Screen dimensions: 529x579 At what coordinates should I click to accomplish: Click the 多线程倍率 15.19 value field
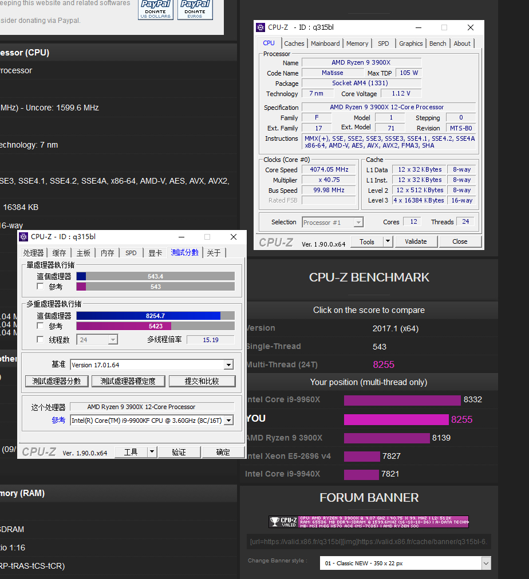pyautogui.click(x=211, y=340)
